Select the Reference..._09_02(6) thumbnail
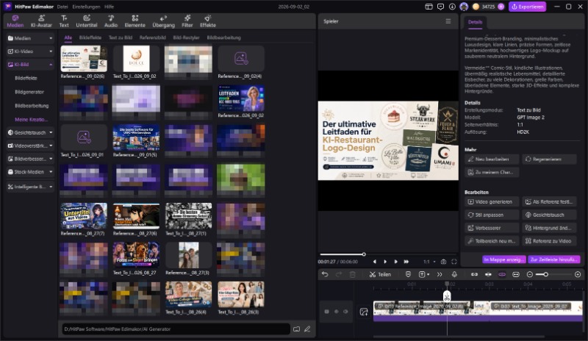Screen dimensions: 588x341 pyautogui.click(x=84, y=59)
